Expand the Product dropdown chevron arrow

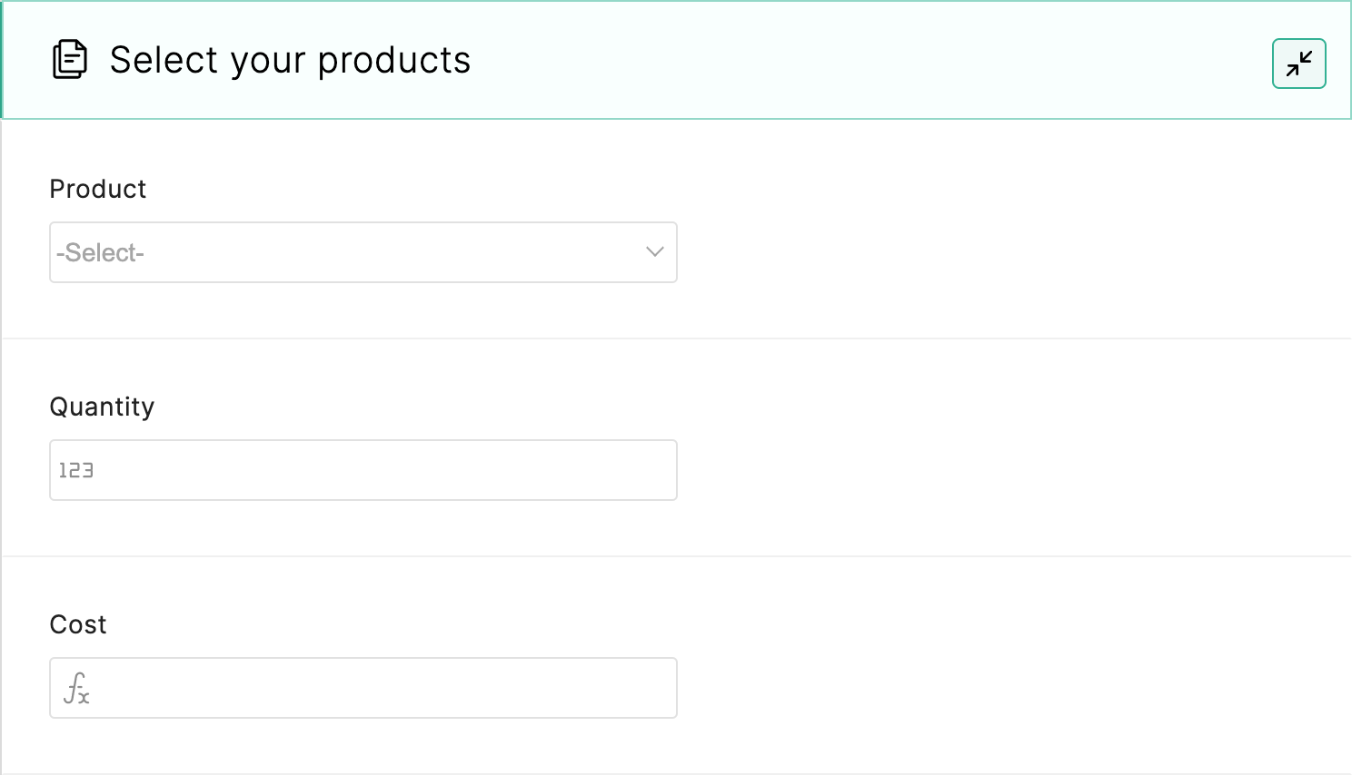654,252
